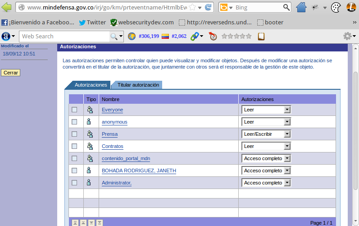359x226 pixels.
Task: Click the green back arrow button
Action: click(x=6, y=7)
